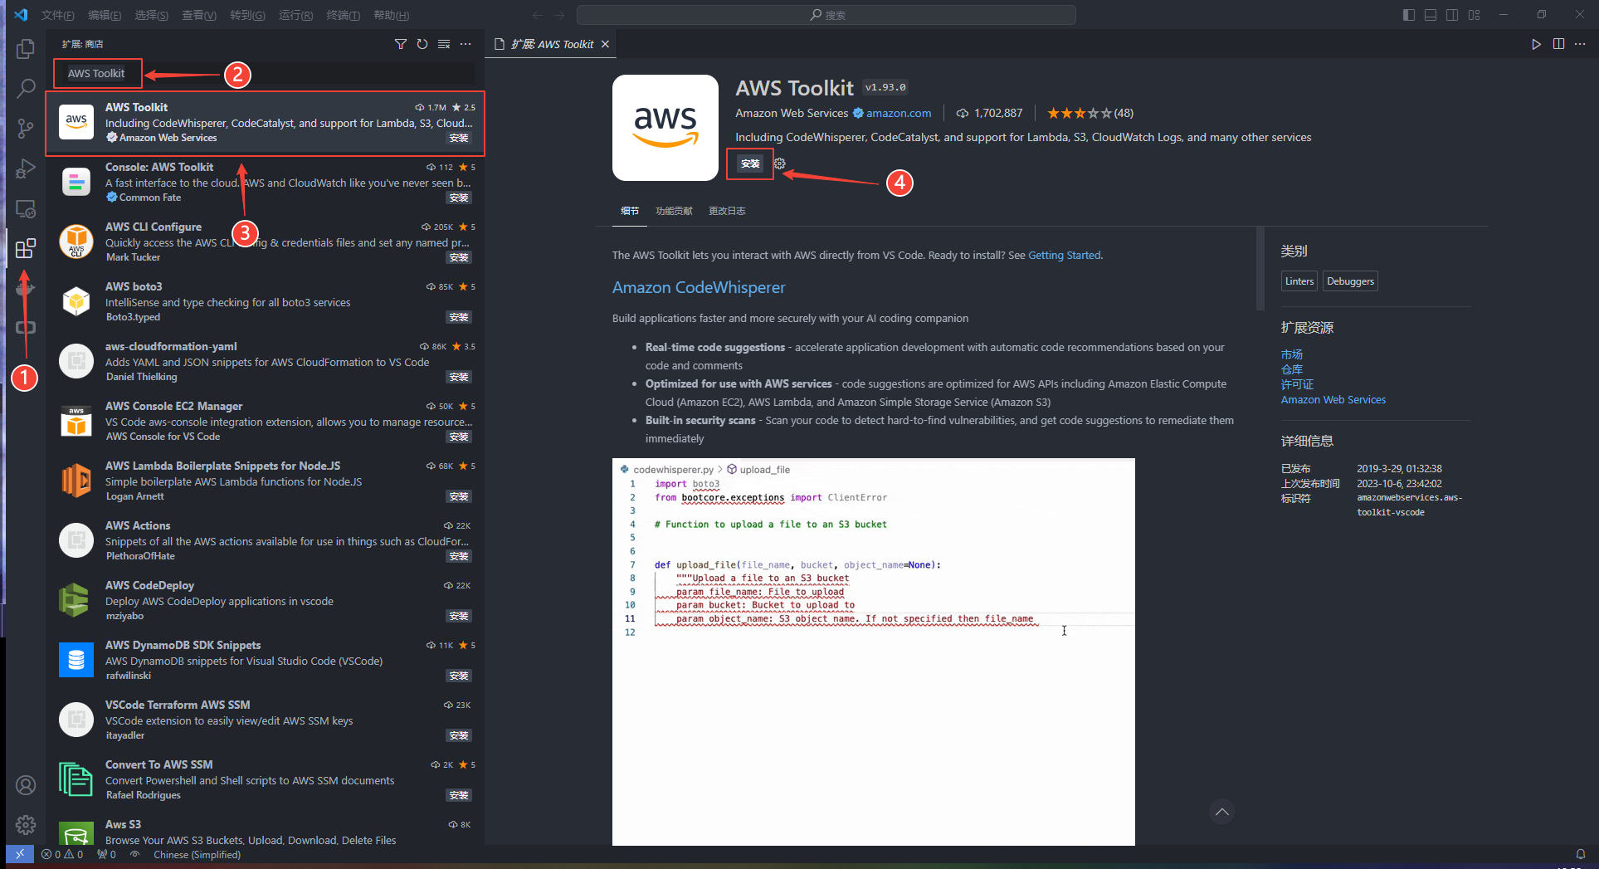The image size is (1599, 869).
Task: Open the Run and Debug view
Action: [26, 168]
